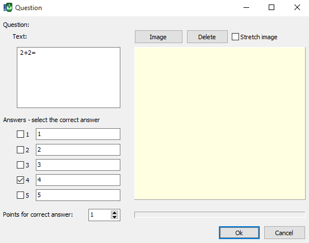The height and width of the screenshot is (243, 309).
Task: Click into the answer 5 text field
Action: (78, 195)
